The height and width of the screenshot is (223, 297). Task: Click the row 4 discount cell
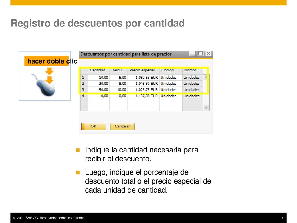click(x=119, y=96)
